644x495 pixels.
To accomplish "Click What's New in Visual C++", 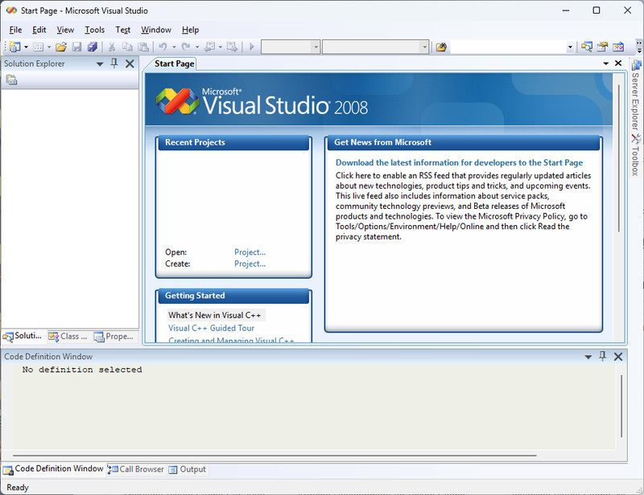I will point(214,315).
